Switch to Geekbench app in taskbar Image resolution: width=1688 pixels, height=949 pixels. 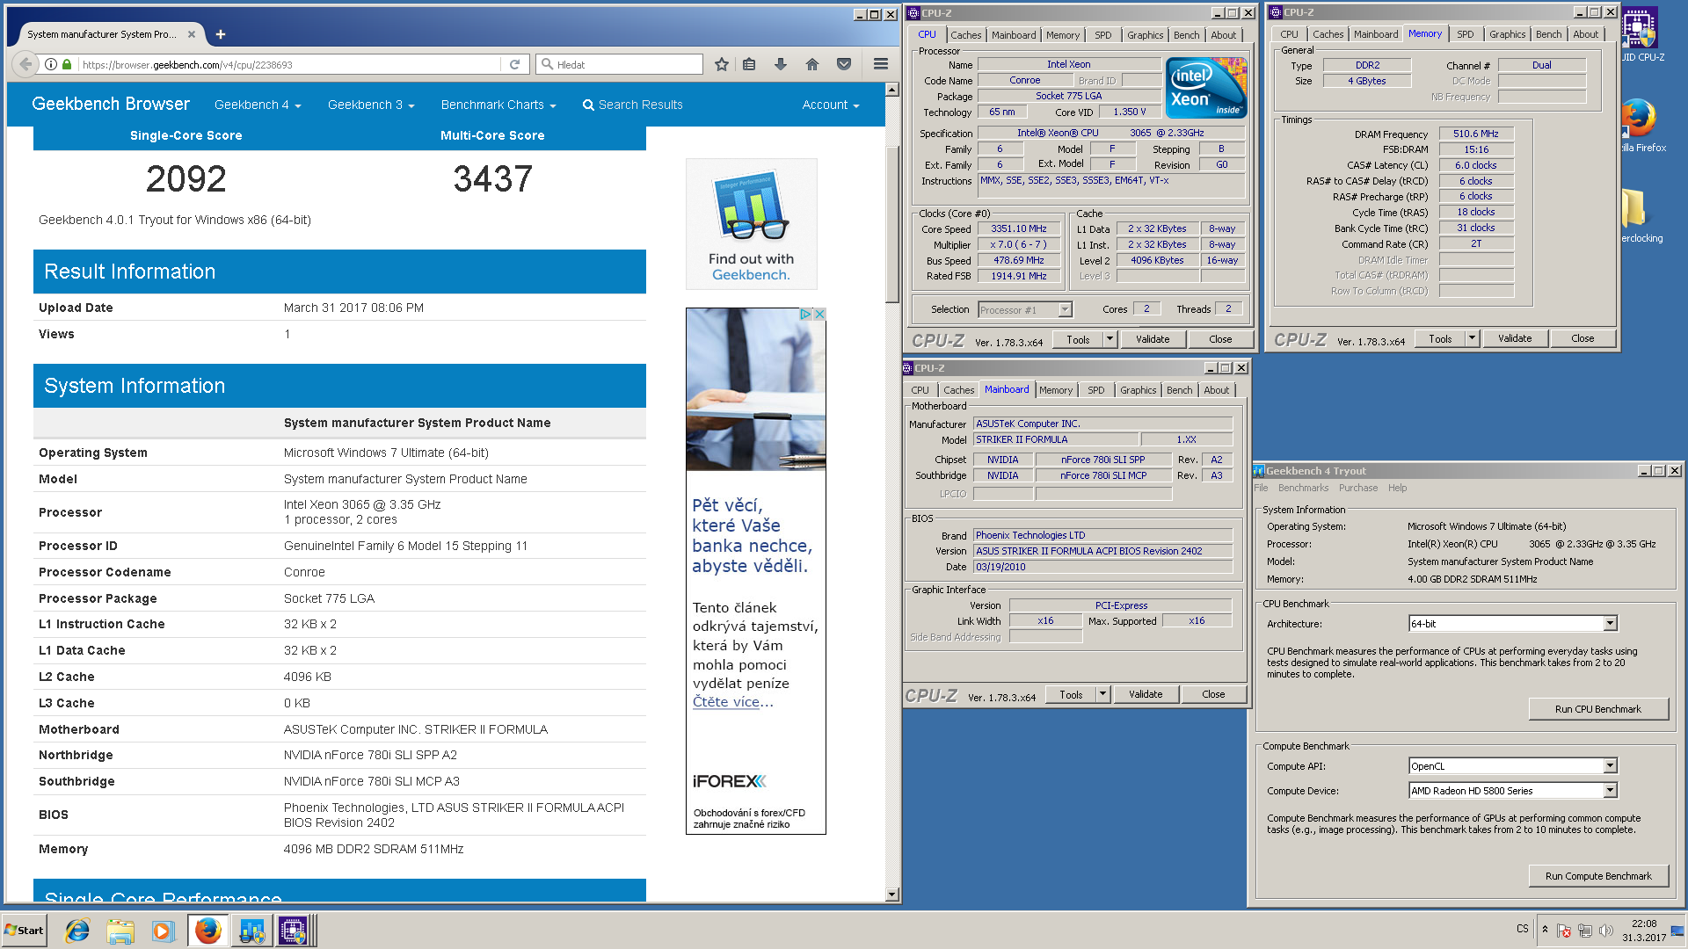tap(251, 931)
